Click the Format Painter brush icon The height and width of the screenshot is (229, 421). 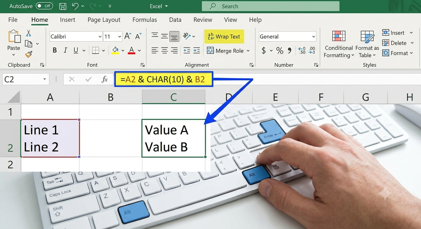point(29,54)
